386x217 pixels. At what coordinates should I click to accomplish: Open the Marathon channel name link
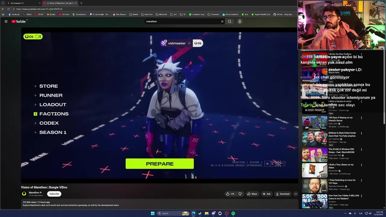click(x=34, y=193)
